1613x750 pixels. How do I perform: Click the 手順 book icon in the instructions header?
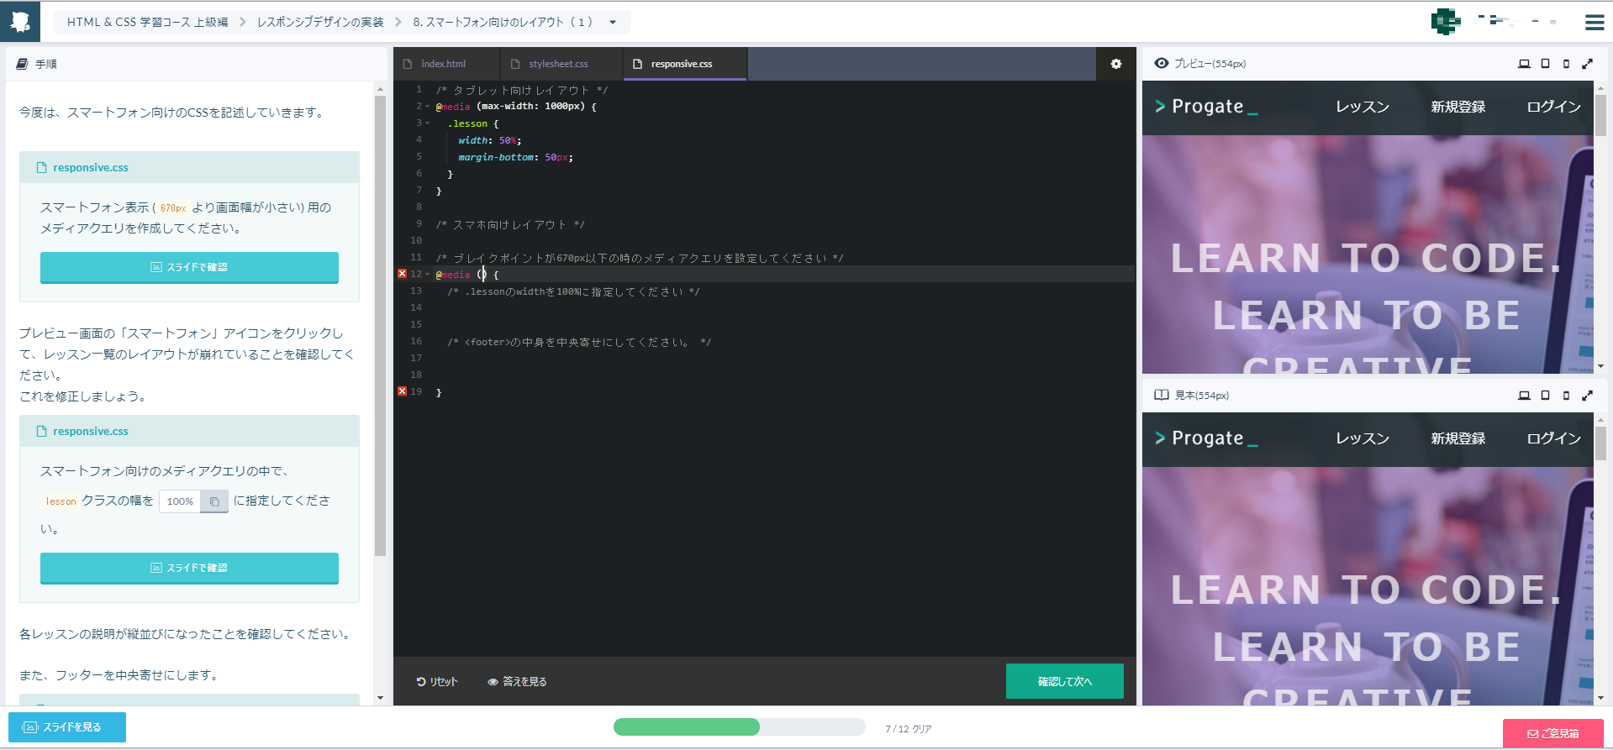(23, 64)
